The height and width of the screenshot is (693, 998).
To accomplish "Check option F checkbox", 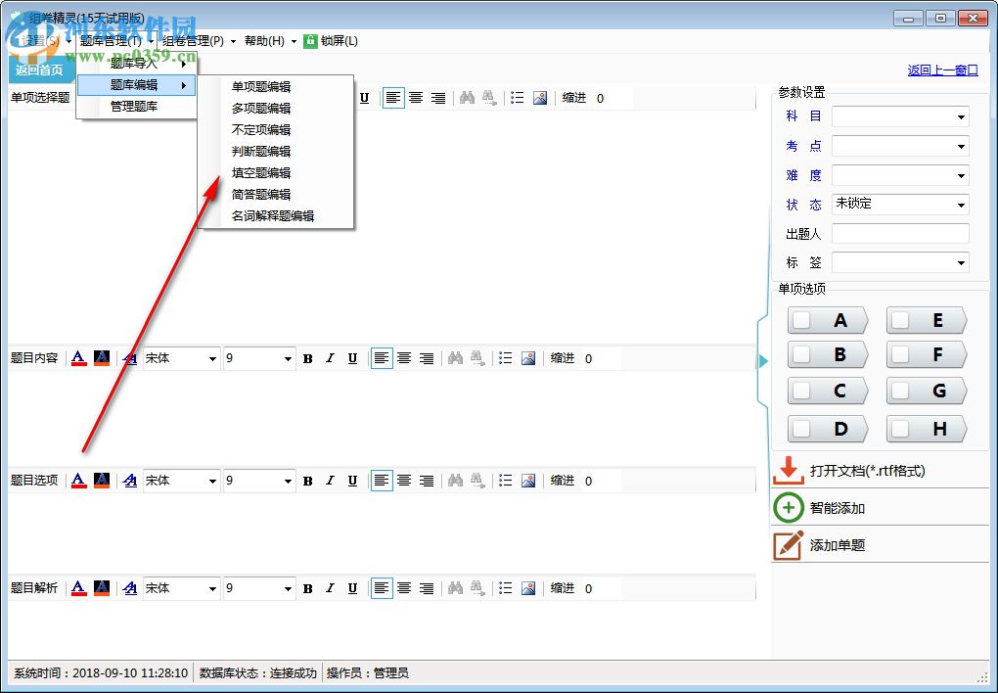I will tap(900, 354).
